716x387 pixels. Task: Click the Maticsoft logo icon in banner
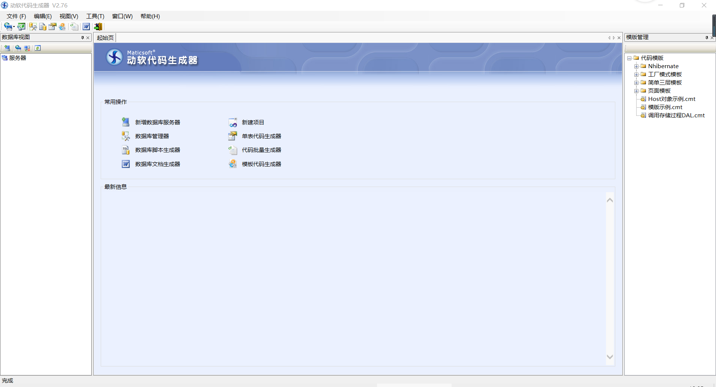pos(114,57)
